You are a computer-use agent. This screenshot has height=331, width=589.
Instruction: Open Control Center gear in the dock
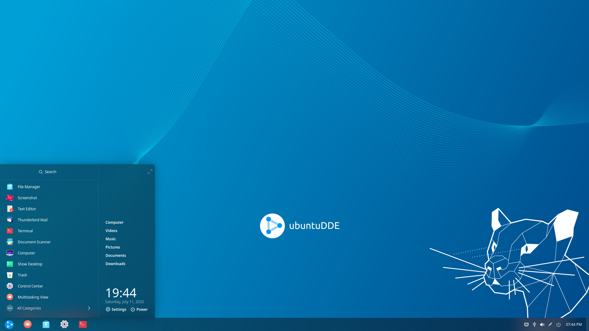tap(64, 324)
